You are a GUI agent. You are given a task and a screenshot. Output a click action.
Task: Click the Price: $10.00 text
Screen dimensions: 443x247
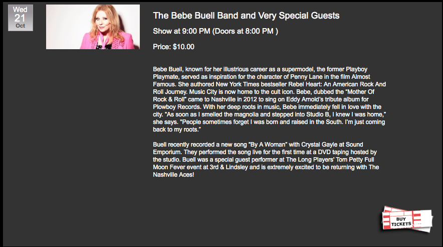point(173,47)
